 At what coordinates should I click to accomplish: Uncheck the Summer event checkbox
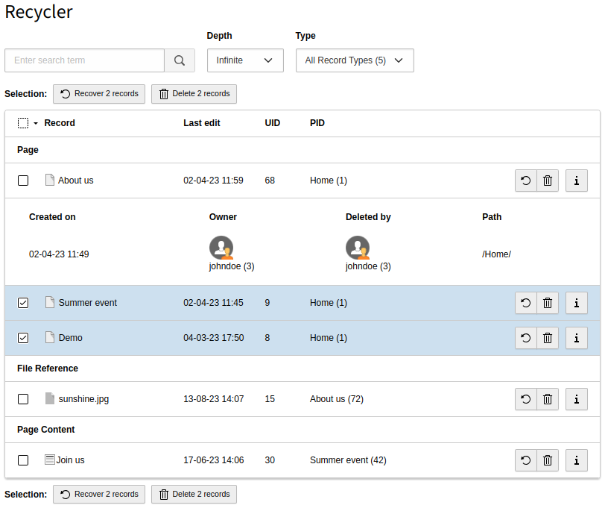click(x=23, y=303)
